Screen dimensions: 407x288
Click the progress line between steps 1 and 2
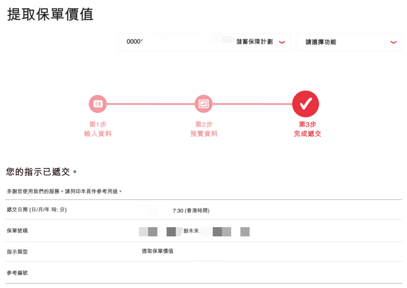coord(150,104)
